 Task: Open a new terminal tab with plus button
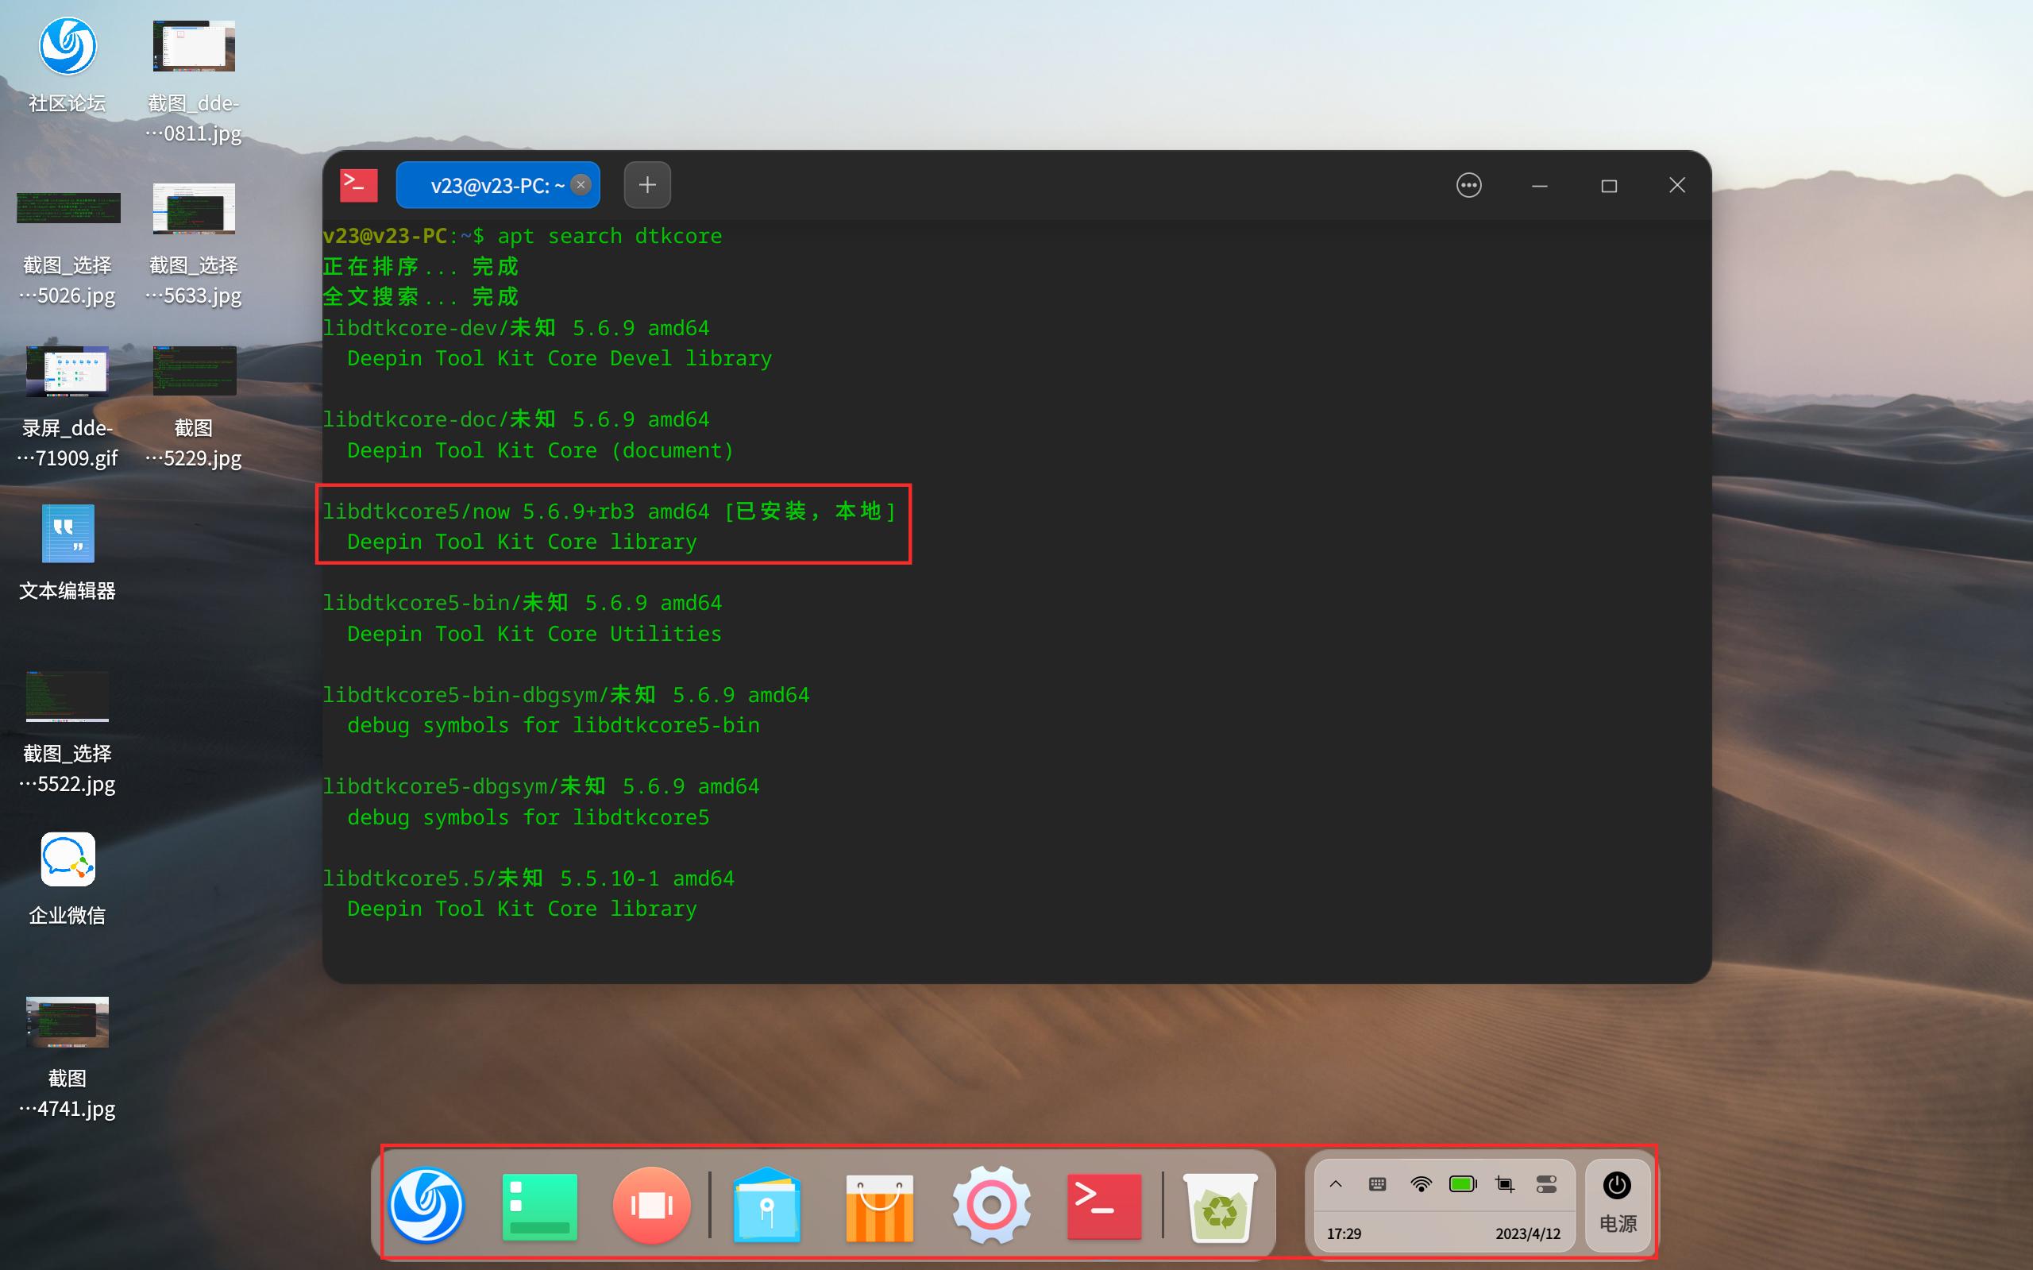click(646, 185)
